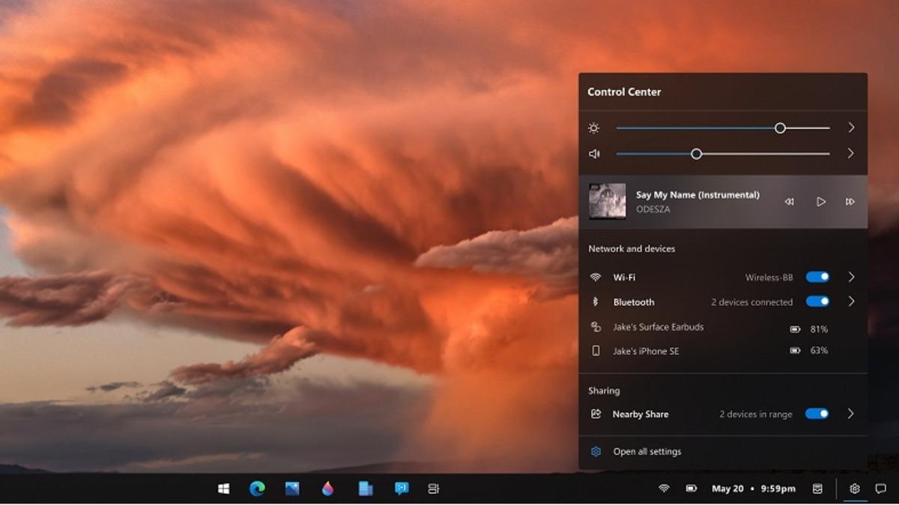Select Jake's Surface Earbuds device
The height and width of the screenshot is (505, 899).
(x=658, y=327)
